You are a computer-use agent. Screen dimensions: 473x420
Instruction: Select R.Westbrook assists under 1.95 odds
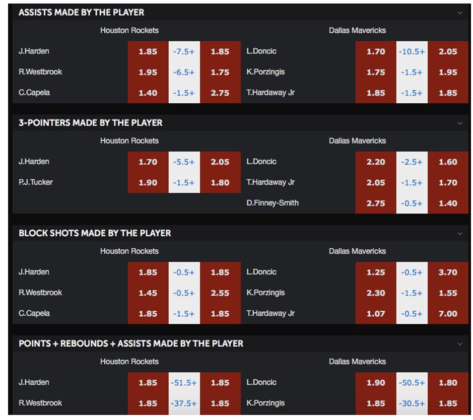(x=148, y=73)
